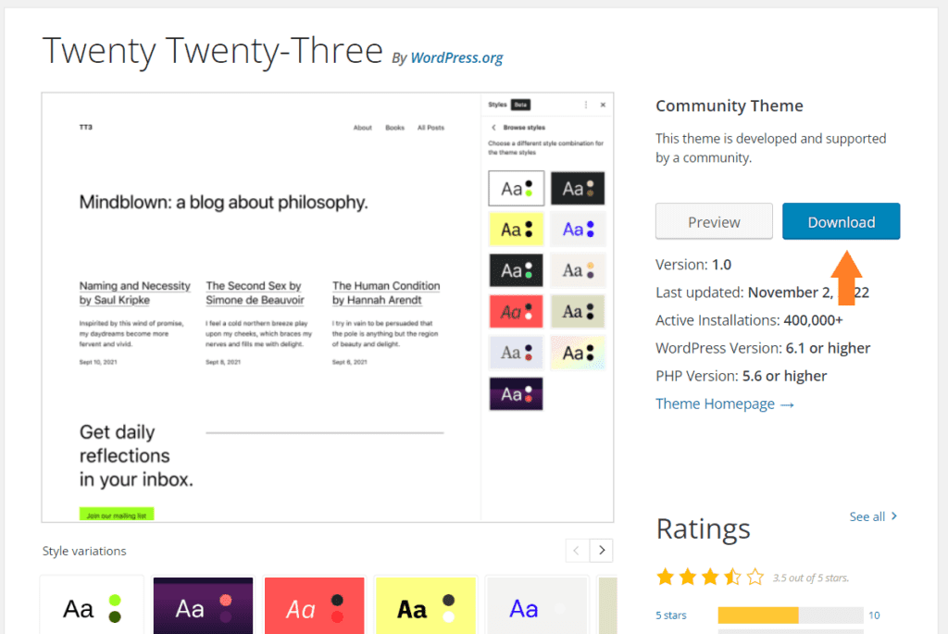Open the WordPress.org author link
Viewport: 948px width, 634px height.
click(x=456, y=58)
